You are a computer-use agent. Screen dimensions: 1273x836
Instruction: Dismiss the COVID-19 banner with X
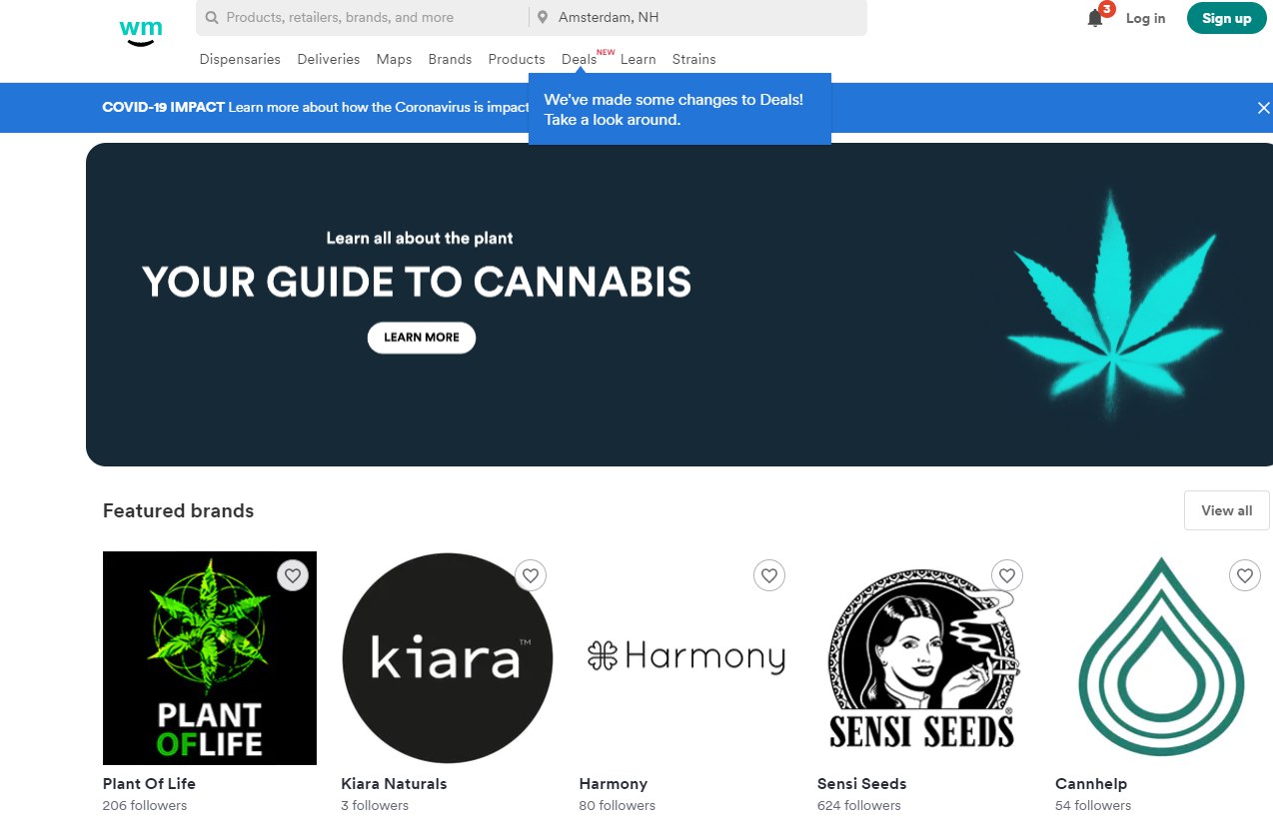coord(1263,108)
